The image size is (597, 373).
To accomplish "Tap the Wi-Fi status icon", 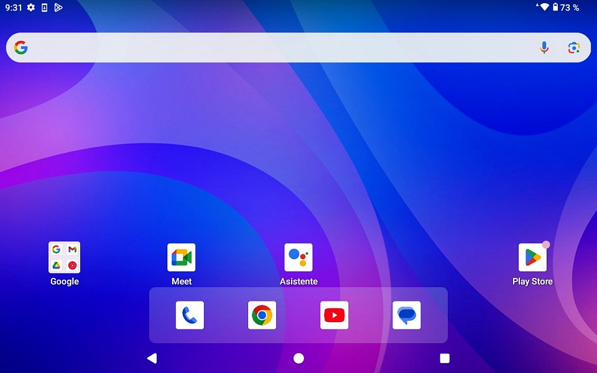I will [544, 7].
